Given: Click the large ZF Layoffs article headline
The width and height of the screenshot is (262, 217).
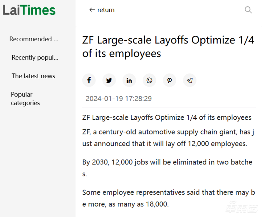Looking at the screenshot, I should coord(168,47).
